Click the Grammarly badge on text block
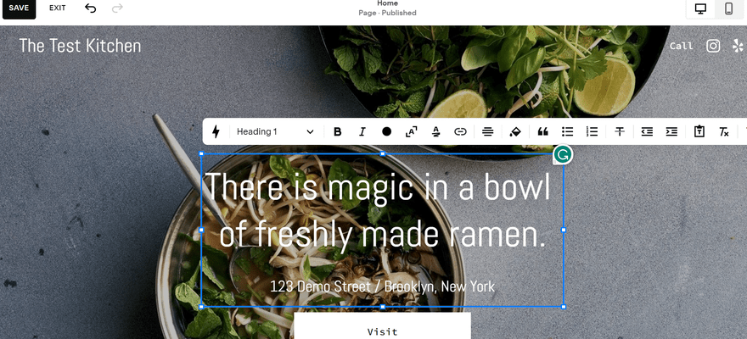This screenshot has height=339, width=747. pos(563,154)
